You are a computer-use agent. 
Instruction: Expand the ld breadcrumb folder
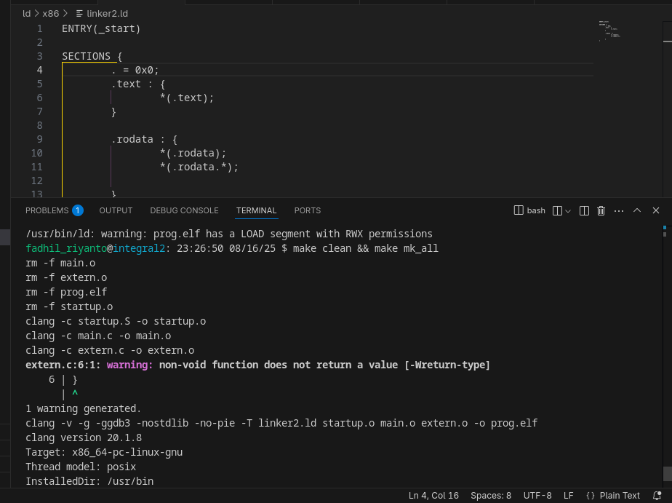27,14
